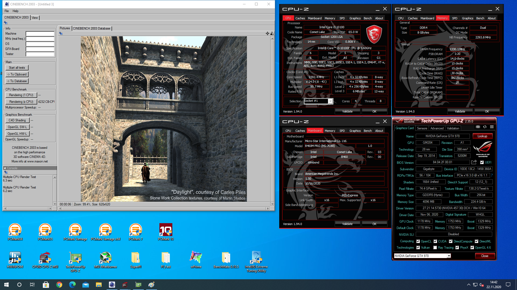This screenshot has height=290, width=517.
Task: Open Cinebench File menu
Action: click(x=7, y=11)
